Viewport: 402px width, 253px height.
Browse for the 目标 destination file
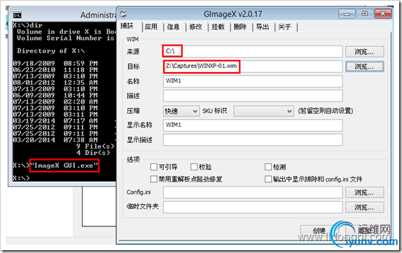coord(365,67)
